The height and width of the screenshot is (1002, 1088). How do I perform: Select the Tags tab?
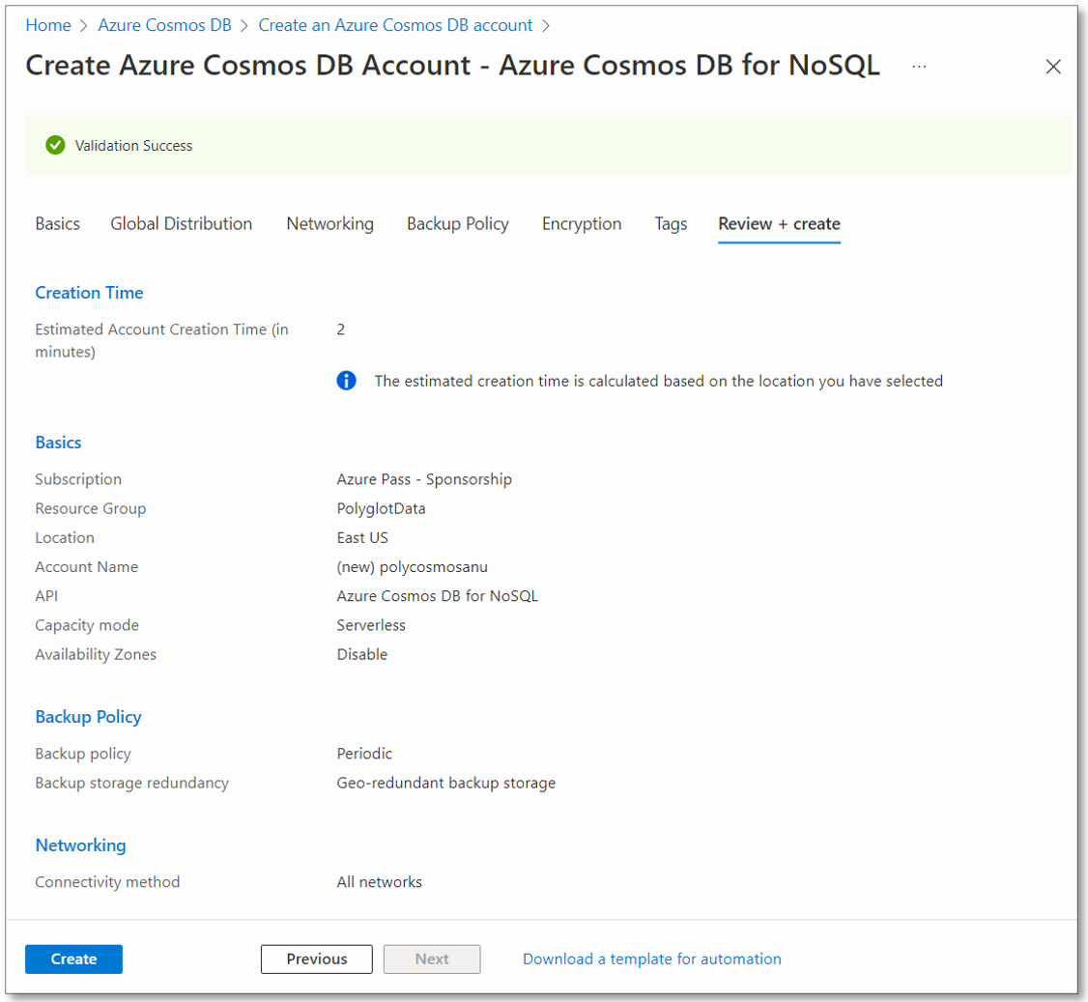[x=671, y=223]
